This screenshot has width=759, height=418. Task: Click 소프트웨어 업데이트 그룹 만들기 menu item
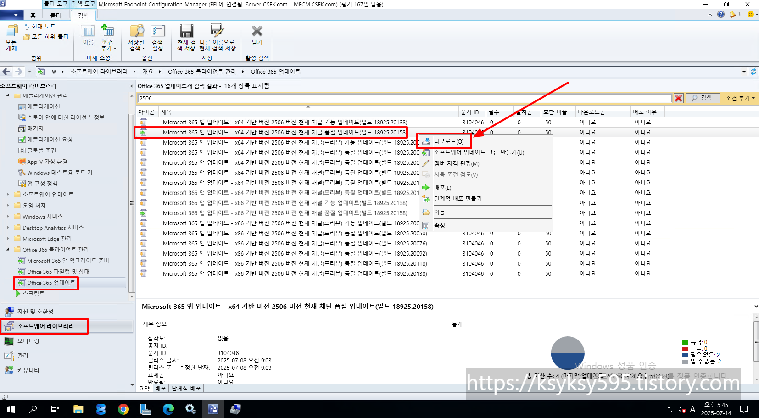(x=479, y=152)
